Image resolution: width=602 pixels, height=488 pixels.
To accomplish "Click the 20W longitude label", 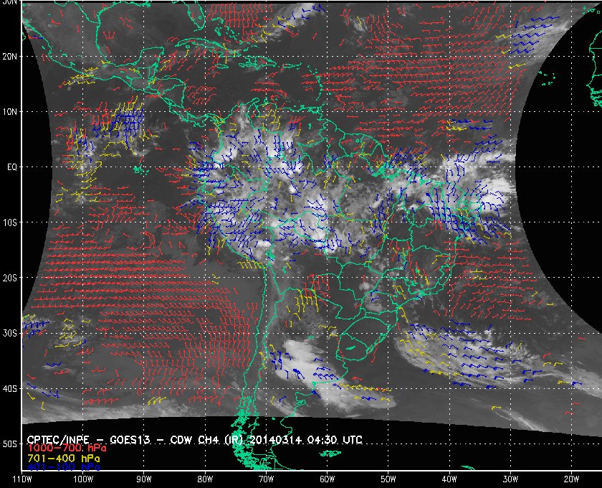I will click(571, 479).
